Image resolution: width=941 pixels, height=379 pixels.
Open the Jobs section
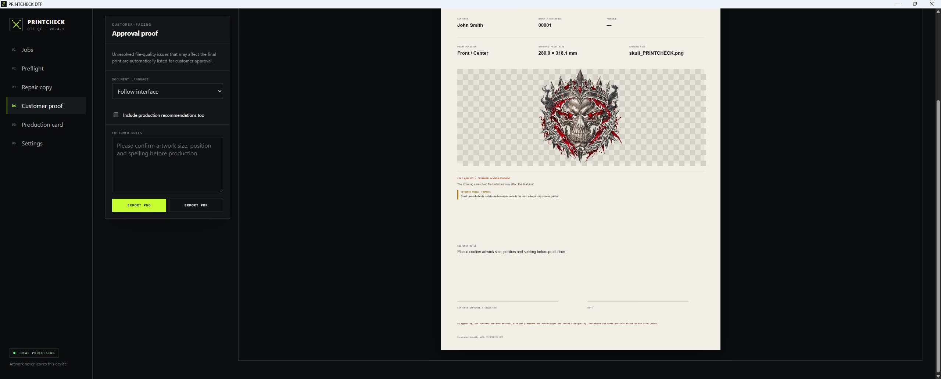click(x=46, y=50)
